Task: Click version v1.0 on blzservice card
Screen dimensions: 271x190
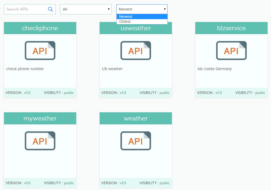Action: (x=209, y=93)
